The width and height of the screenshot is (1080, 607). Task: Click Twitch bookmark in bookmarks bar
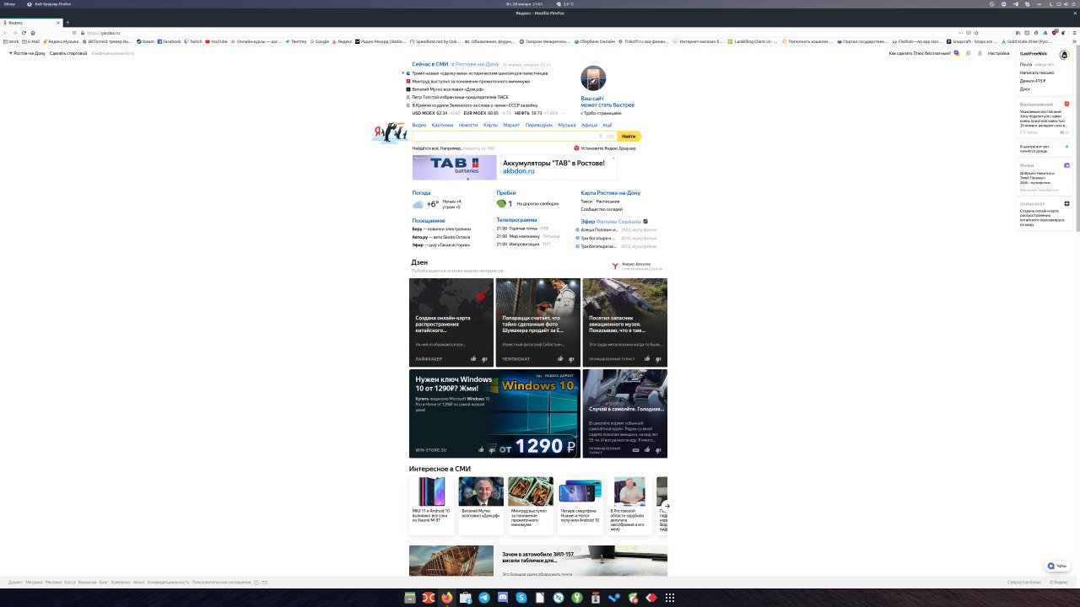pyautogui.click(x=192, y=41)
